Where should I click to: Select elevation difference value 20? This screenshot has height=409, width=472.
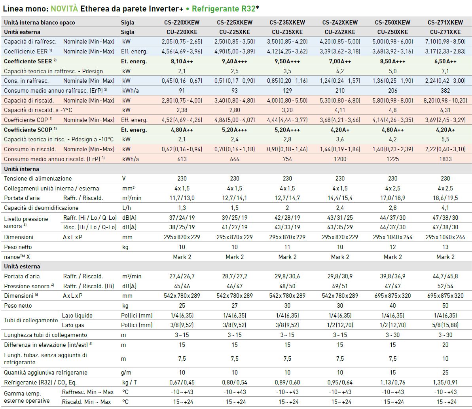coord(445,345)
